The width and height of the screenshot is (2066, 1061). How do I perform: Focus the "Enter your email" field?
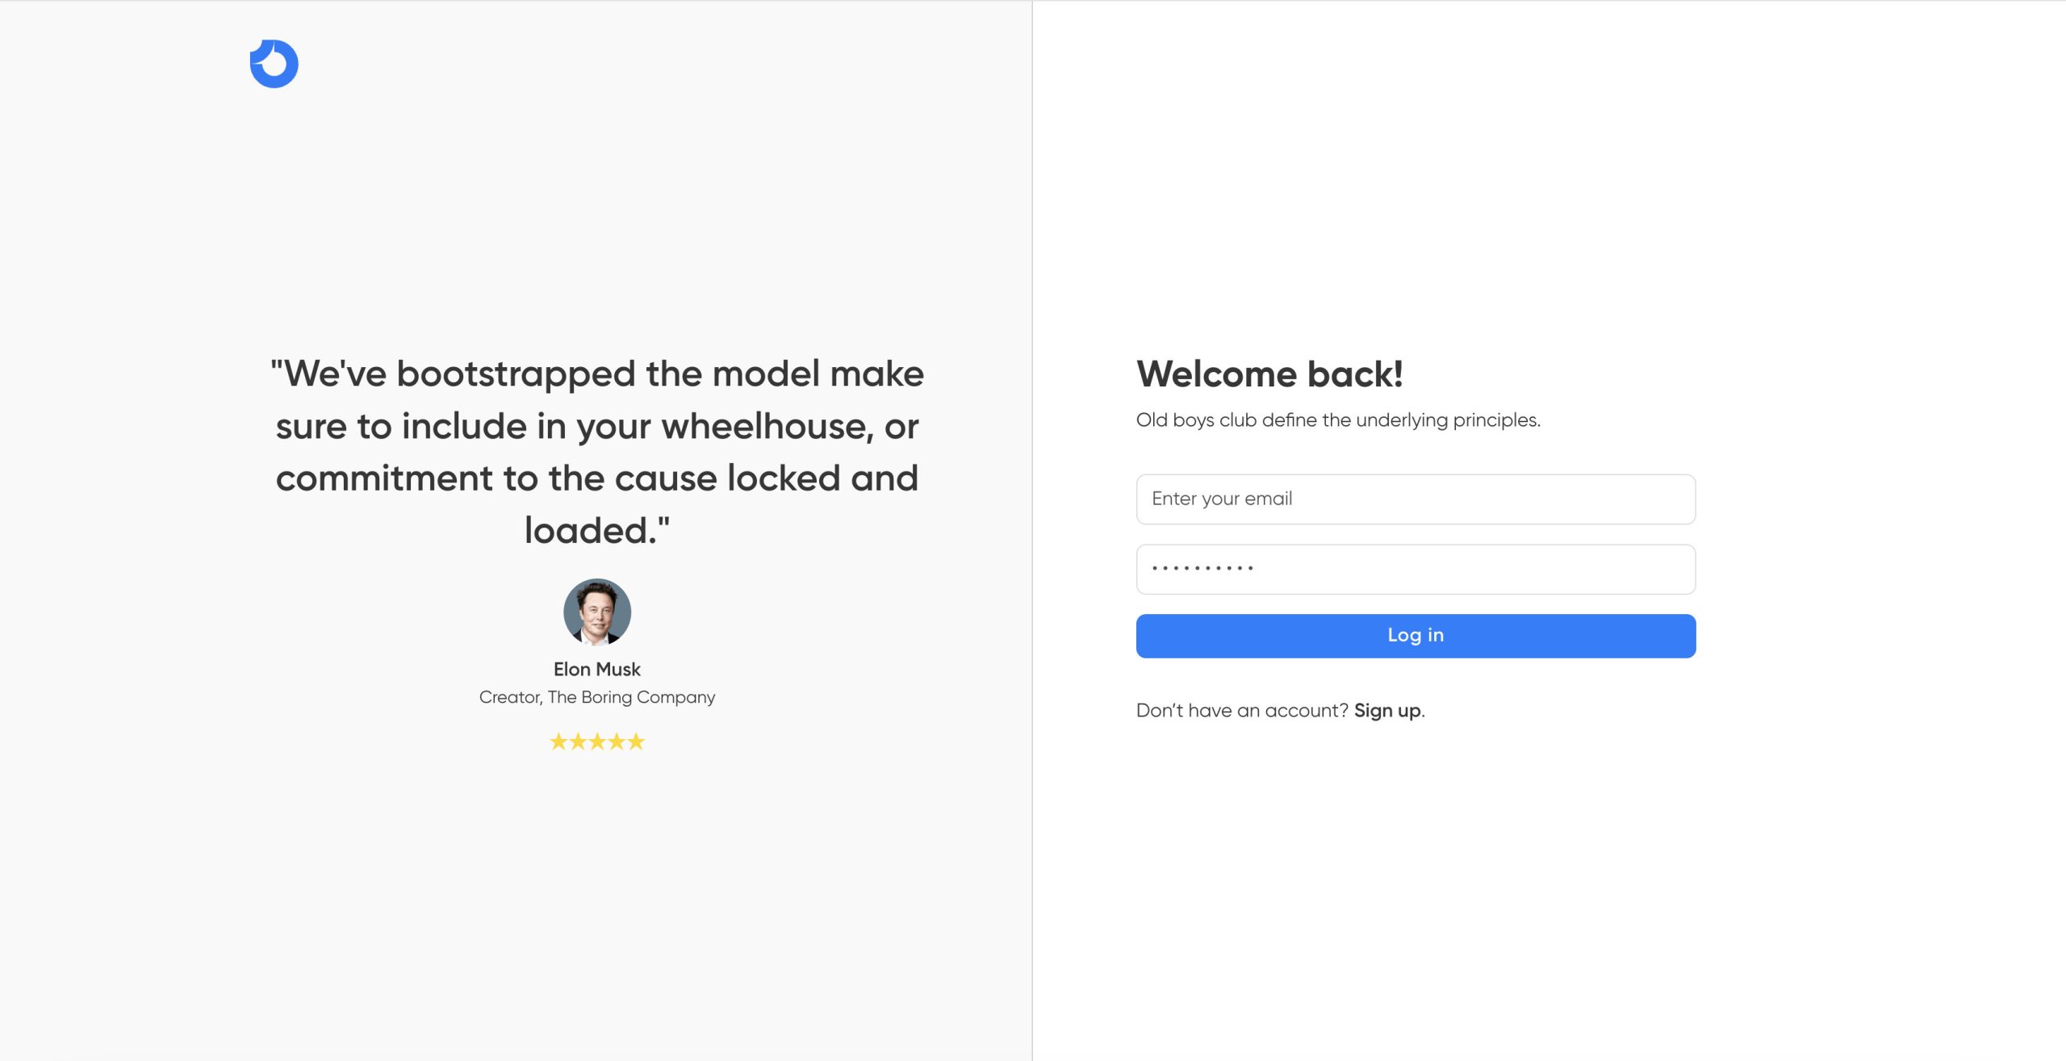pos(1416,499)
